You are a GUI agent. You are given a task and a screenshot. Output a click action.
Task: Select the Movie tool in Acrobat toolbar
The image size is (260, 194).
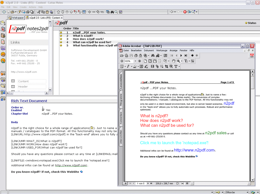pos(152,67)
